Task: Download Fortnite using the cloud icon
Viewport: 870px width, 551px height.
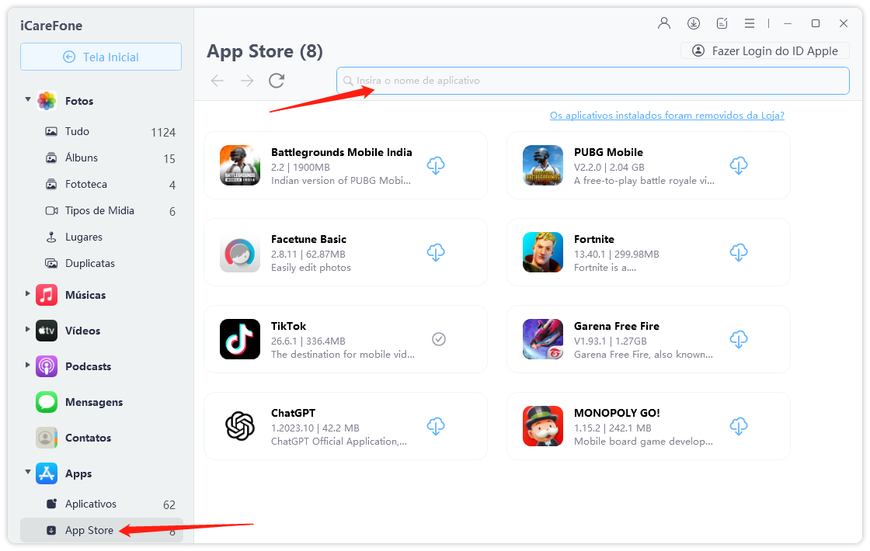Action: point(738,252)
